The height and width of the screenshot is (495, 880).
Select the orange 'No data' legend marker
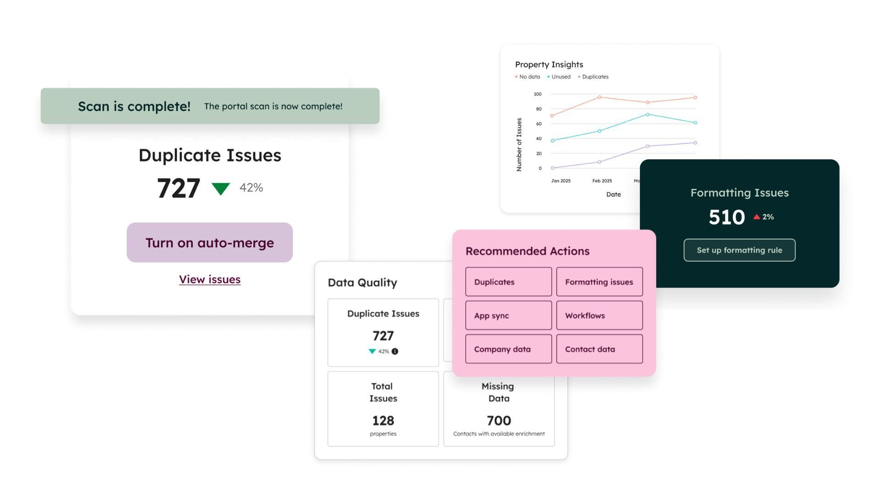pos(516,77)
